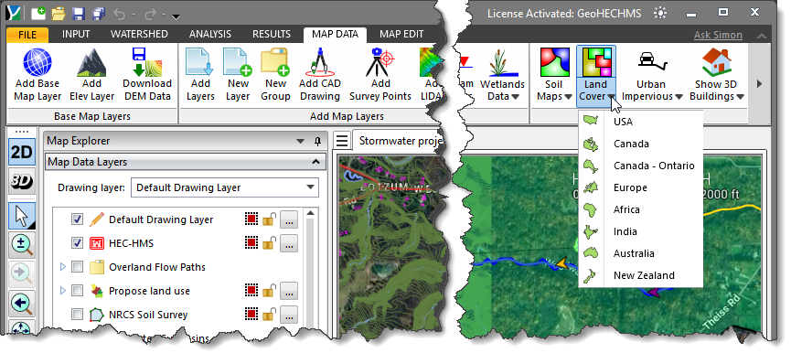This screenshot has height=353, width=791.
Task: Click open folder icon in title bar
Action: point(59,13)
